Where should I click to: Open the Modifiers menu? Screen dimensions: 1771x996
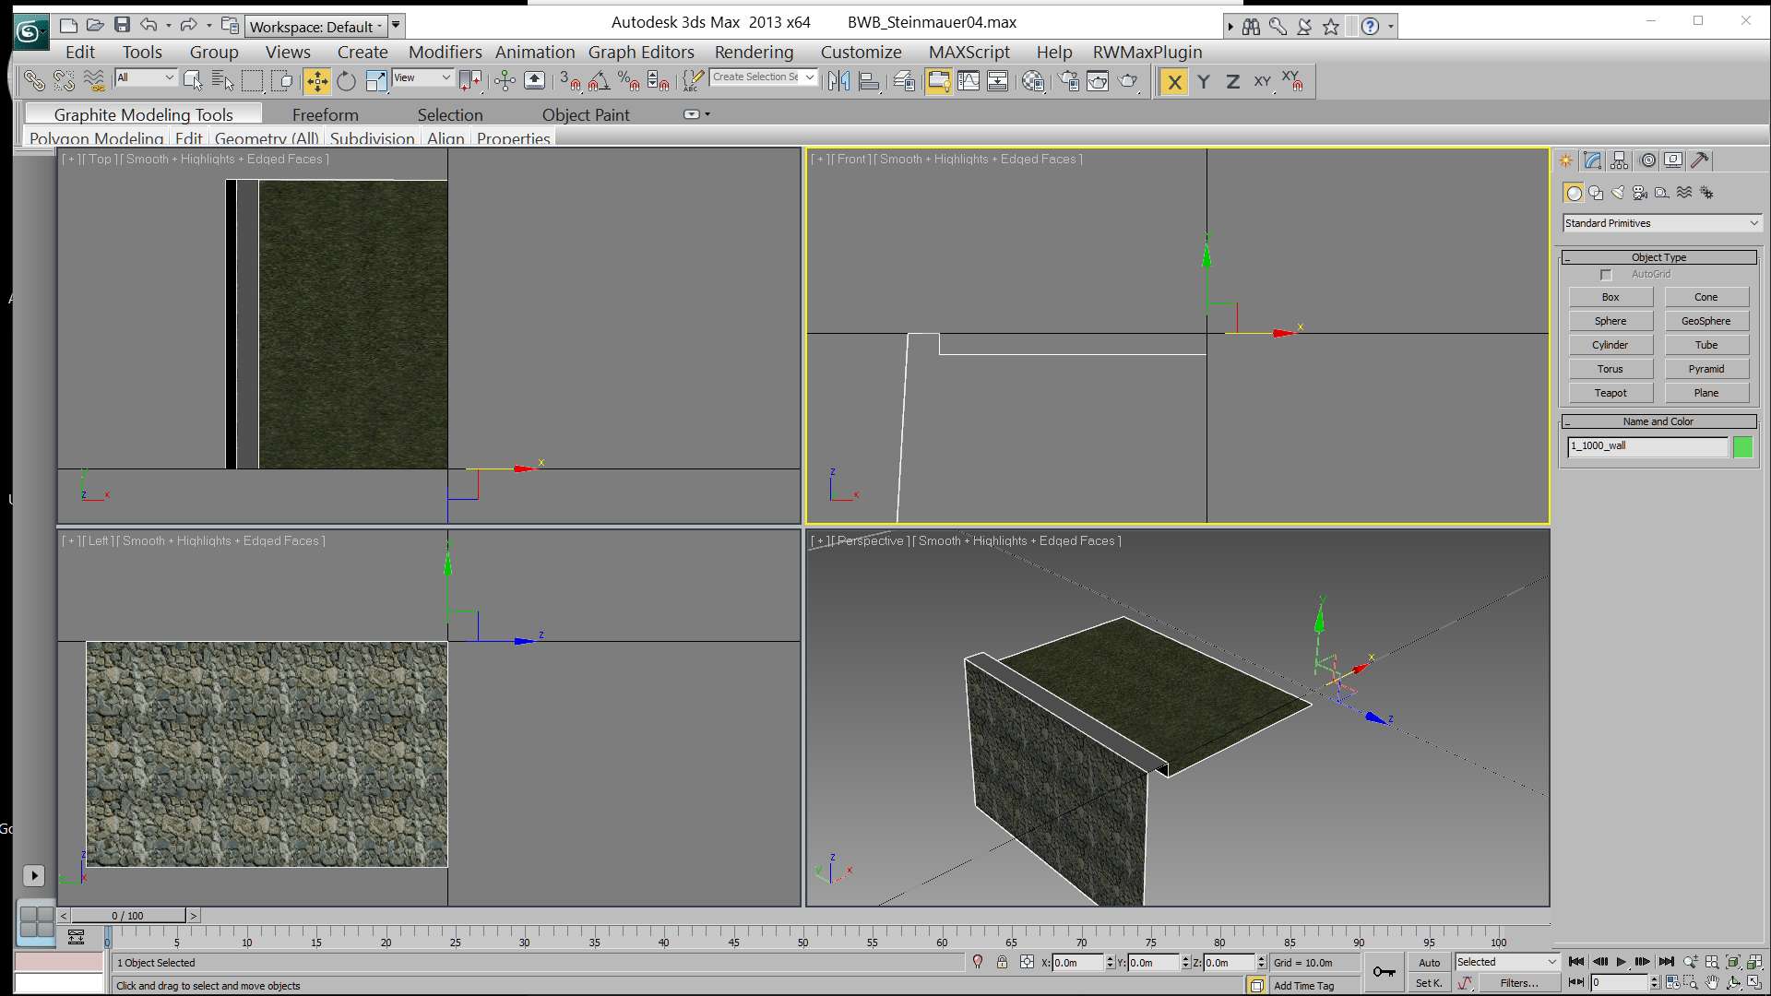[445, 52]
